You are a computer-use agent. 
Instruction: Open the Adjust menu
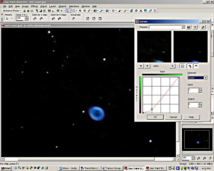click(x=43, y=6)
